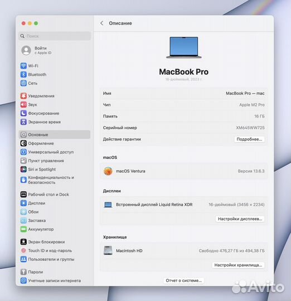
Task: Click the Macintosh HD disk icon
Action: pos(108,250)
